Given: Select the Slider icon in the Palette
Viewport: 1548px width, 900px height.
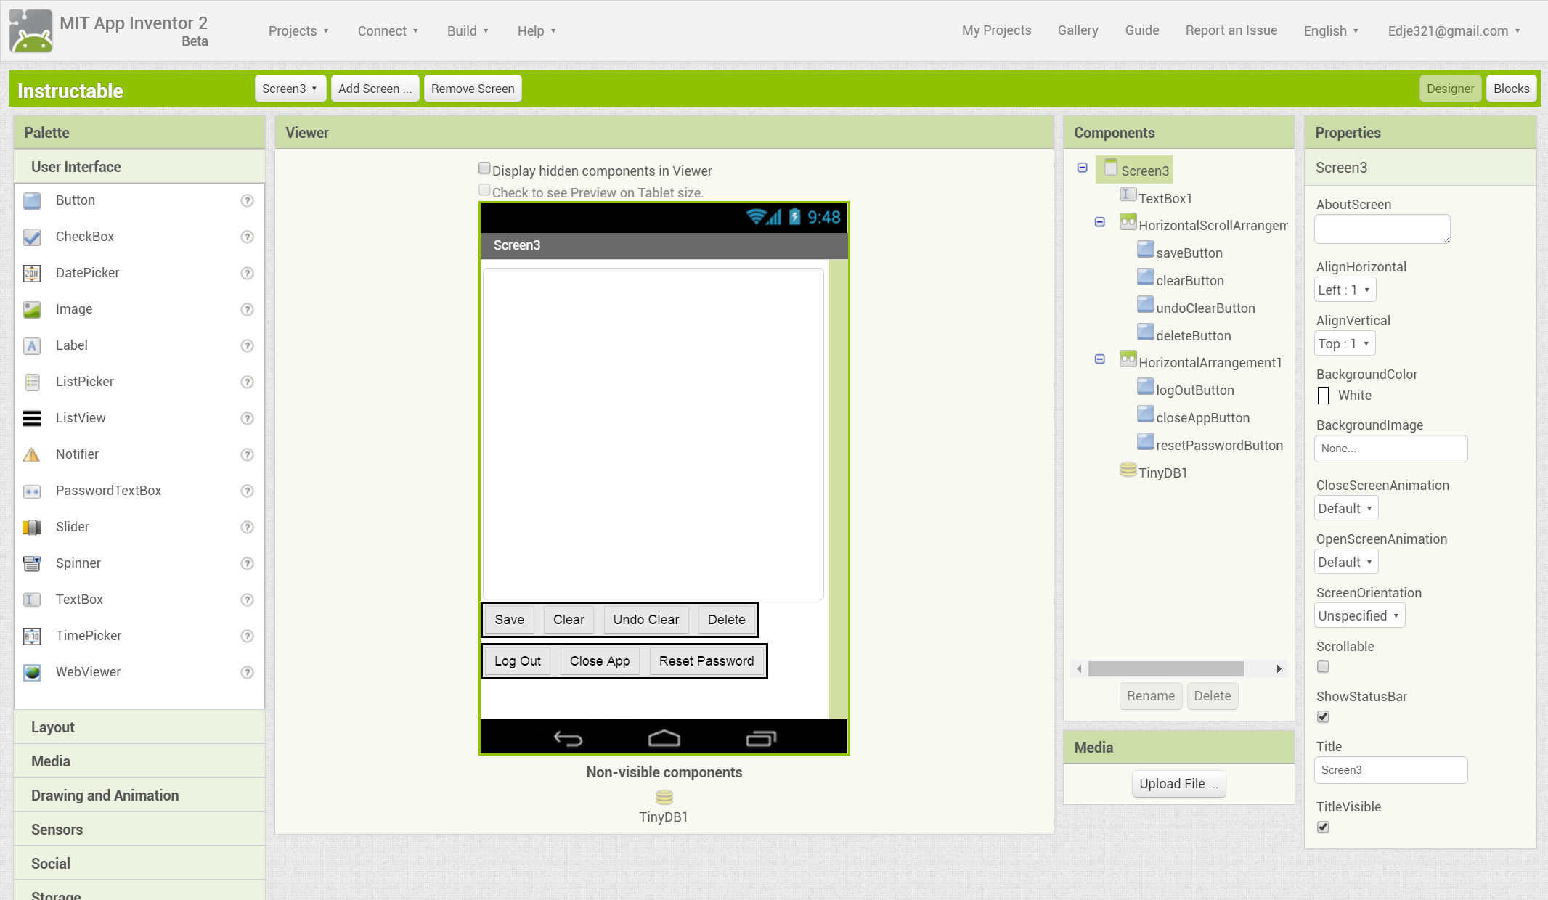Looking at the screenshot, I should pyautogui.click(x=32, y=527).
